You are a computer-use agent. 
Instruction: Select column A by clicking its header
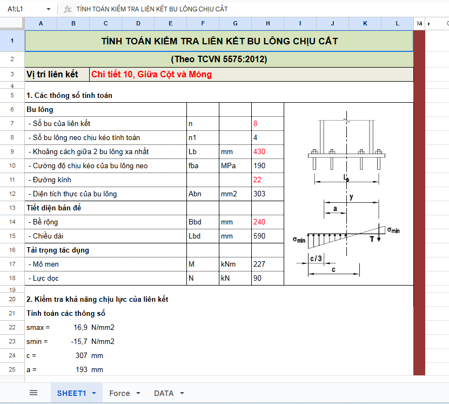pyautogui.click(x=41, y=23)
